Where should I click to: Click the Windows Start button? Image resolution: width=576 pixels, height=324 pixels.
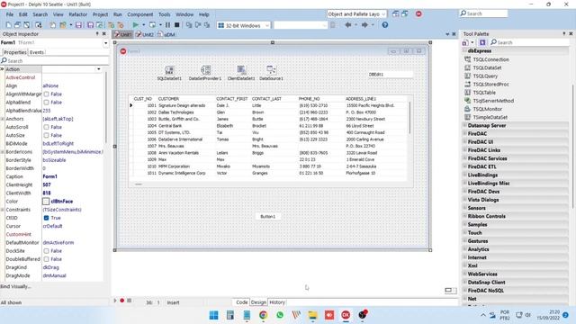pos(213,315)
